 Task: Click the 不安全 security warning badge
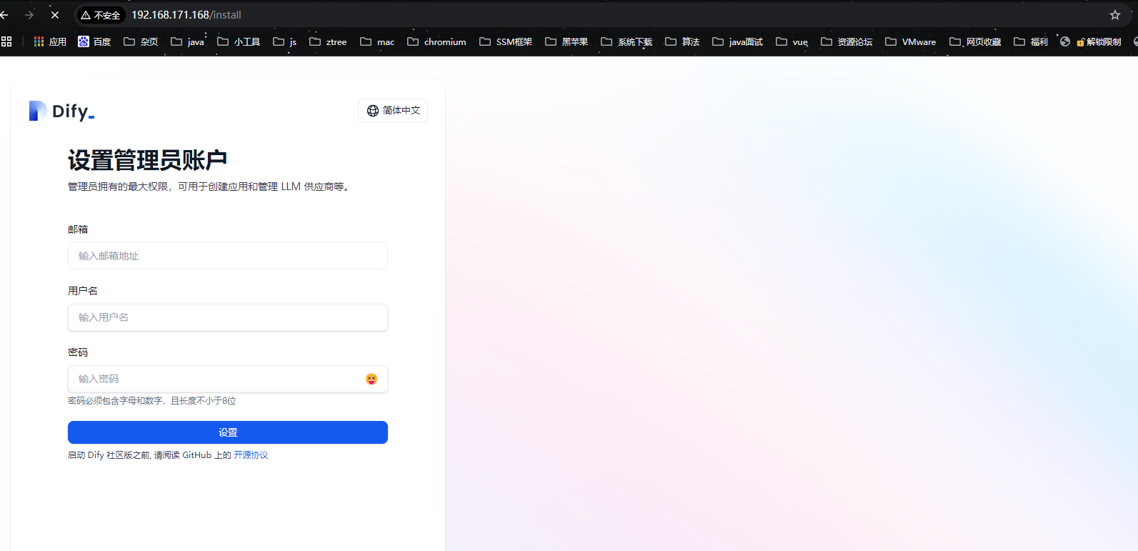click(101, 15)
